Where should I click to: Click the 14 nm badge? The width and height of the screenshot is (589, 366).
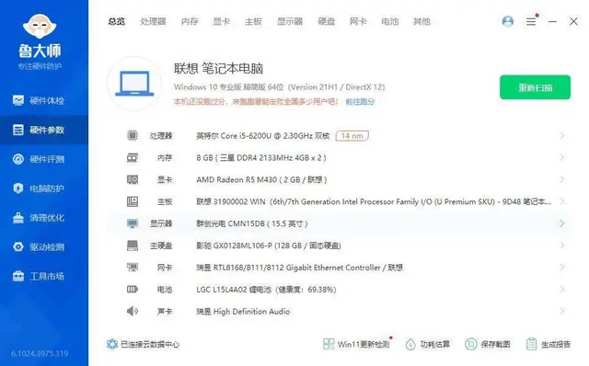tap(352, 135)
